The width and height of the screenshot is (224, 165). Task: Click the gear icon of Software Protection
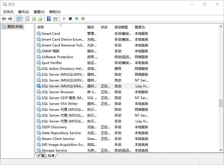pos(39,57)
